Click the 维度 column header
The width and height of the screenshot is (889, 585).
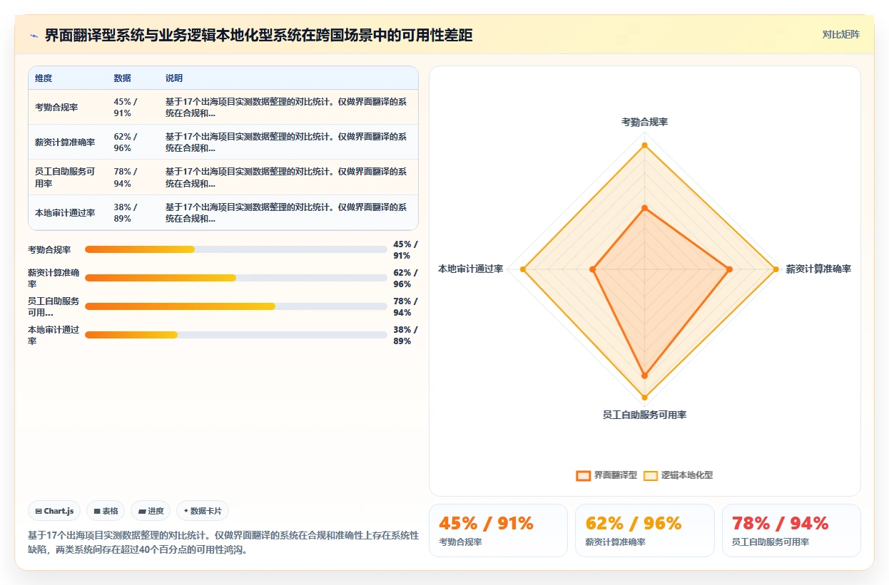[x=44, y=78]
